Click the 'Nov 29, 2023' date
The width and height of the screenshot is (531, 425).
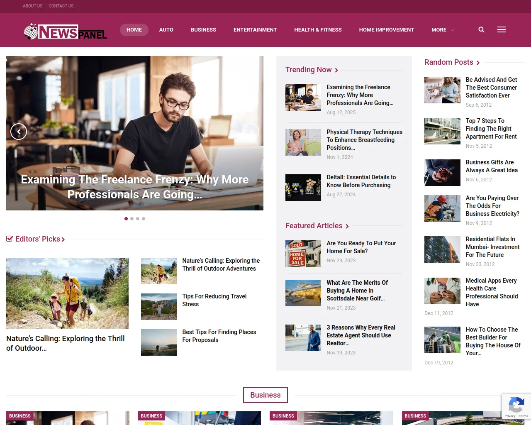(x=341, y=261)
